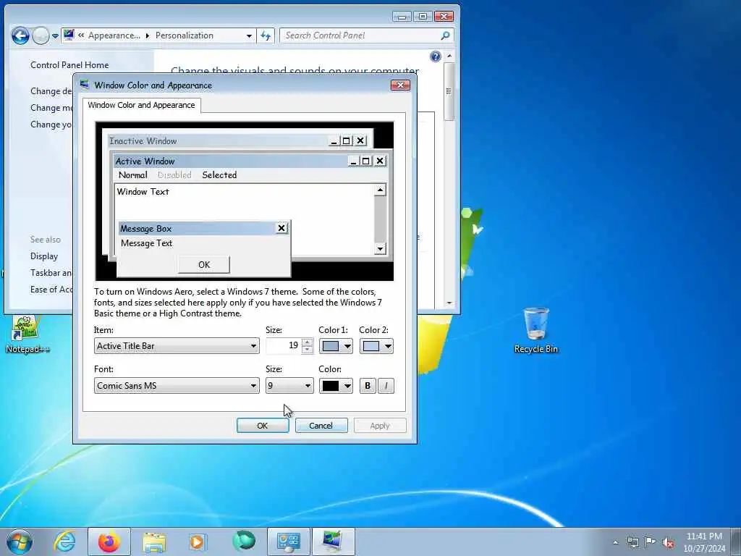Select the Recycle Bin desktop icon
741x556 pixels.
(x=536, y=330)
